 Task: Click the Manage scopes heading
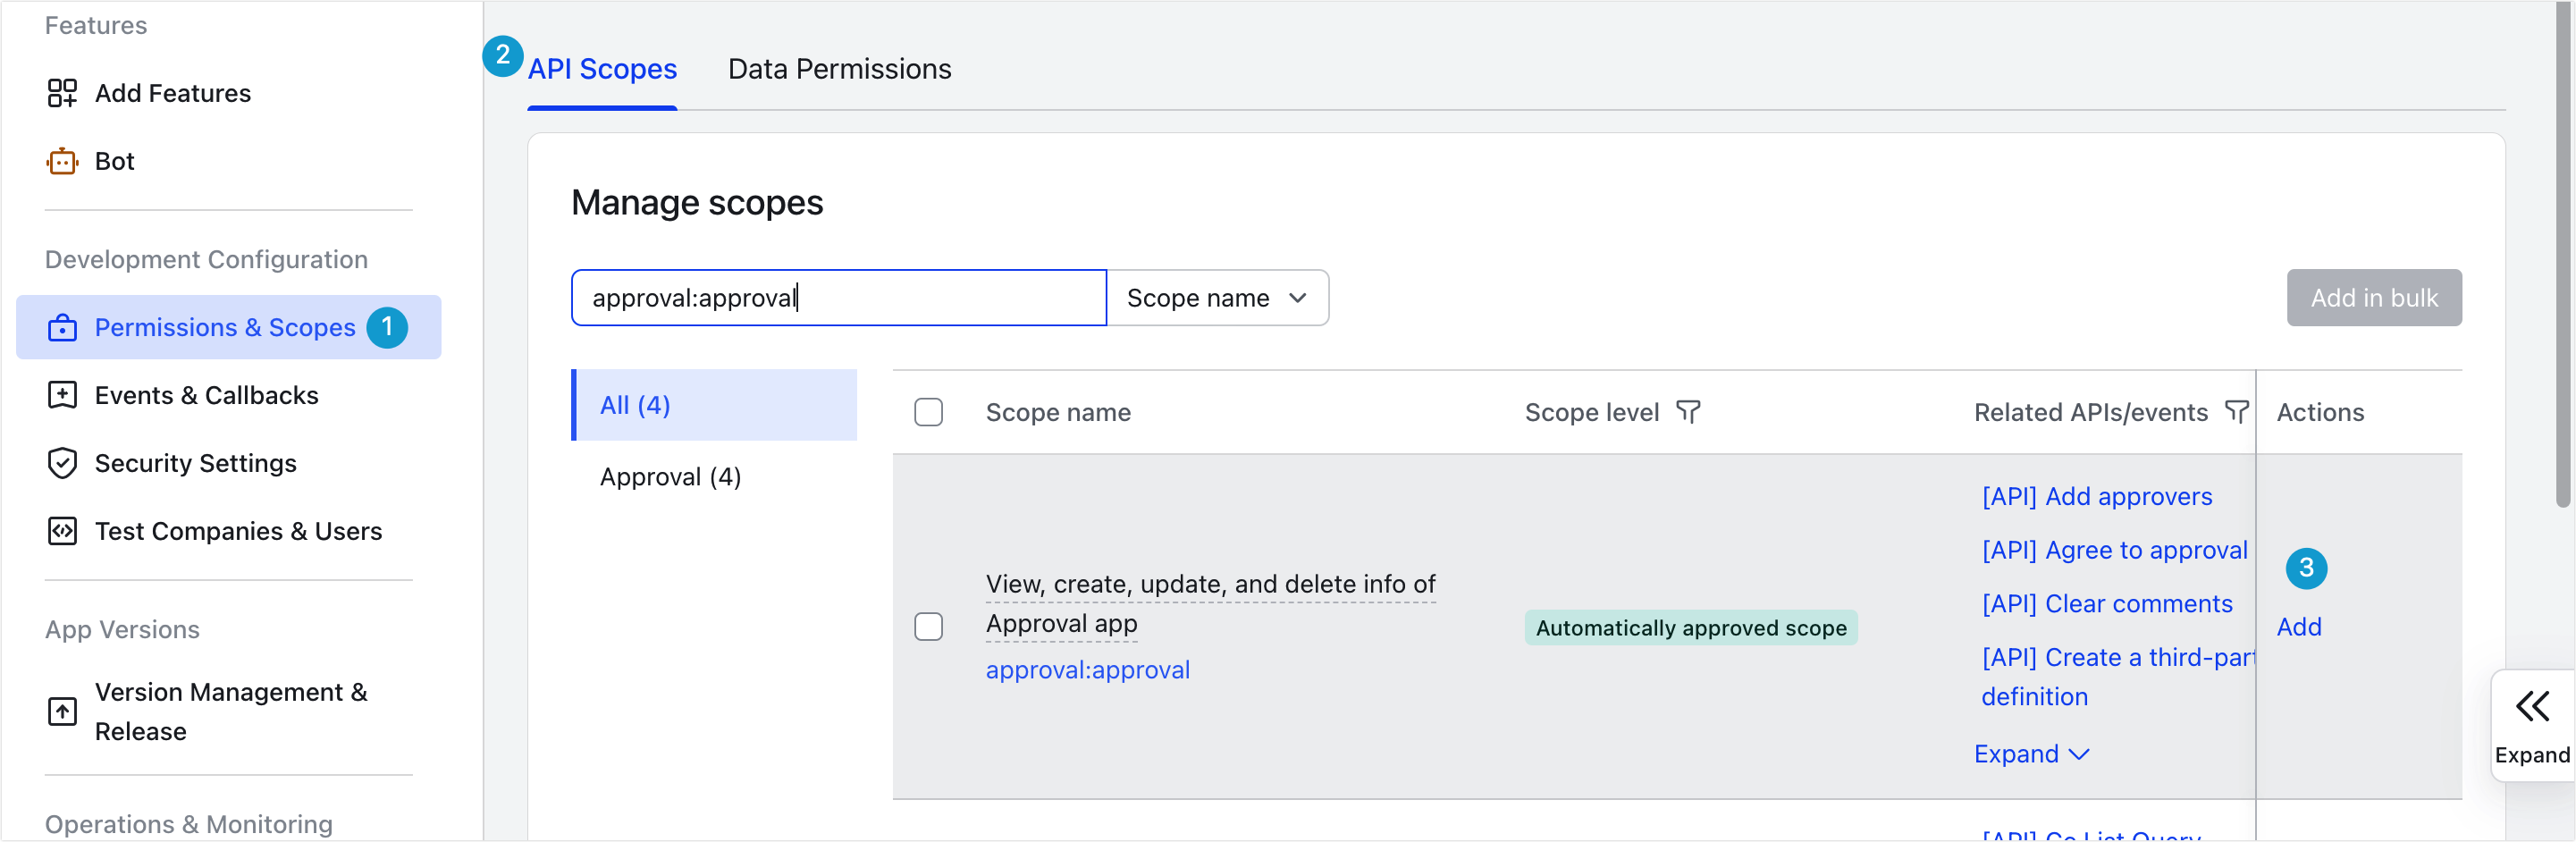coord(697,203)
